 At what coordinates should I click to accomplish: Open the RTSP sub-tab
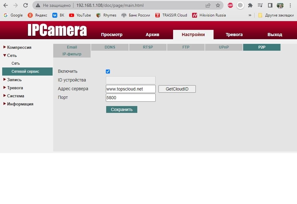point(148,47)
